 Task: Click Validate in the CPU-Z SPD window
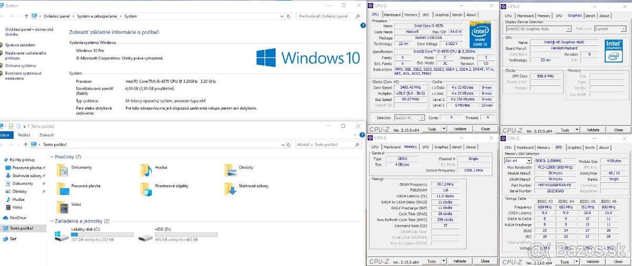(593, 262)
